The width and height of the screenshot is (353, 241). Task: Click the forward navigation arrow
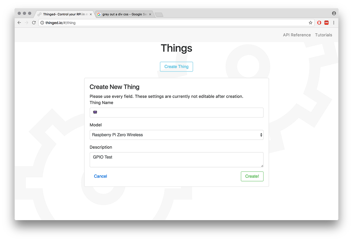[26, 23]
